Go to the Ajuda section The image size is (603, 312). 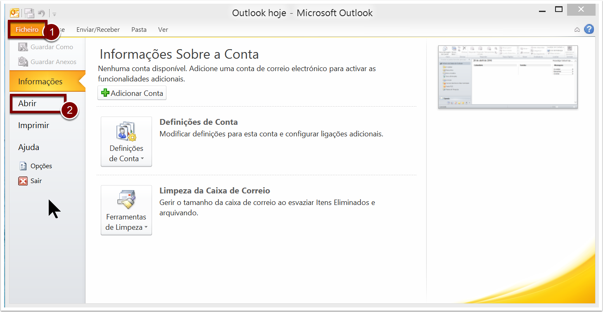[28, 147]
